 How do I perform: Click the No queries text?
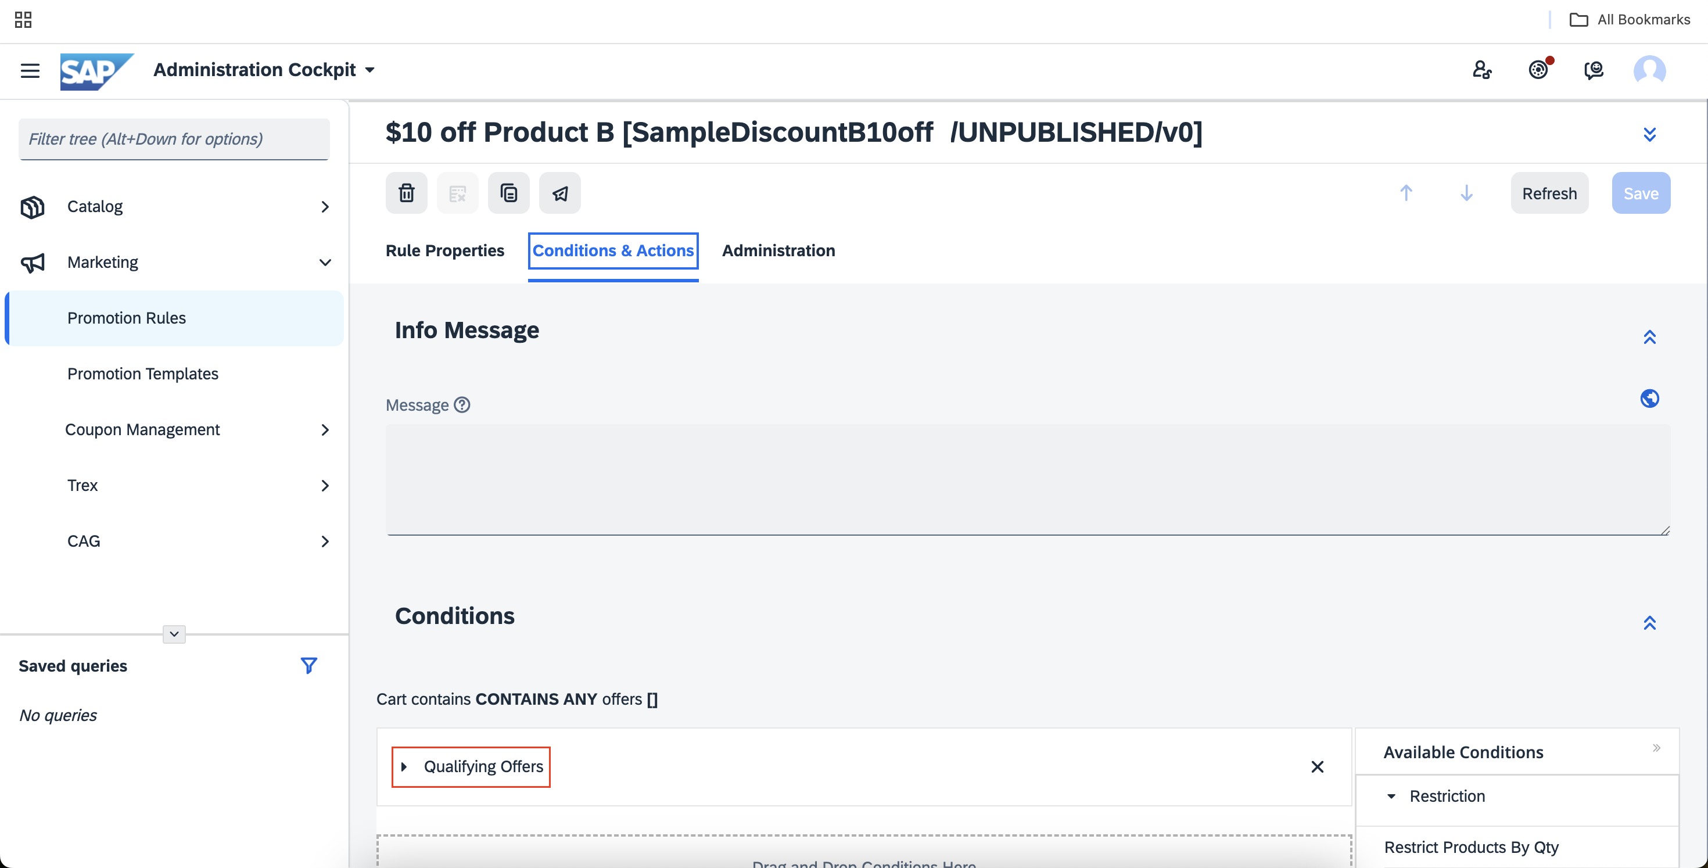point(58,715)
